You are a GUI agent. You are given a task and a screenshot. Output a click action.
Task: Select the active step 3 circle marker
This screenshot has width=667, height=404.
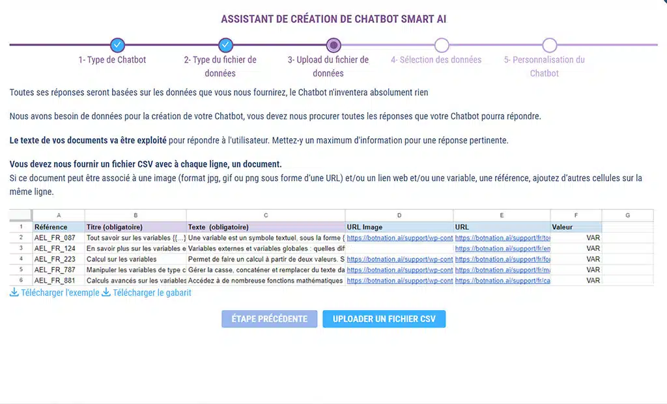[x=333, y=45]
